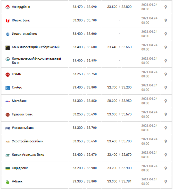Image resolution: width=173 pixels, height=189 pixels.
Task: Click the Аккордбанк logo icon
Action: coord(8,7)
